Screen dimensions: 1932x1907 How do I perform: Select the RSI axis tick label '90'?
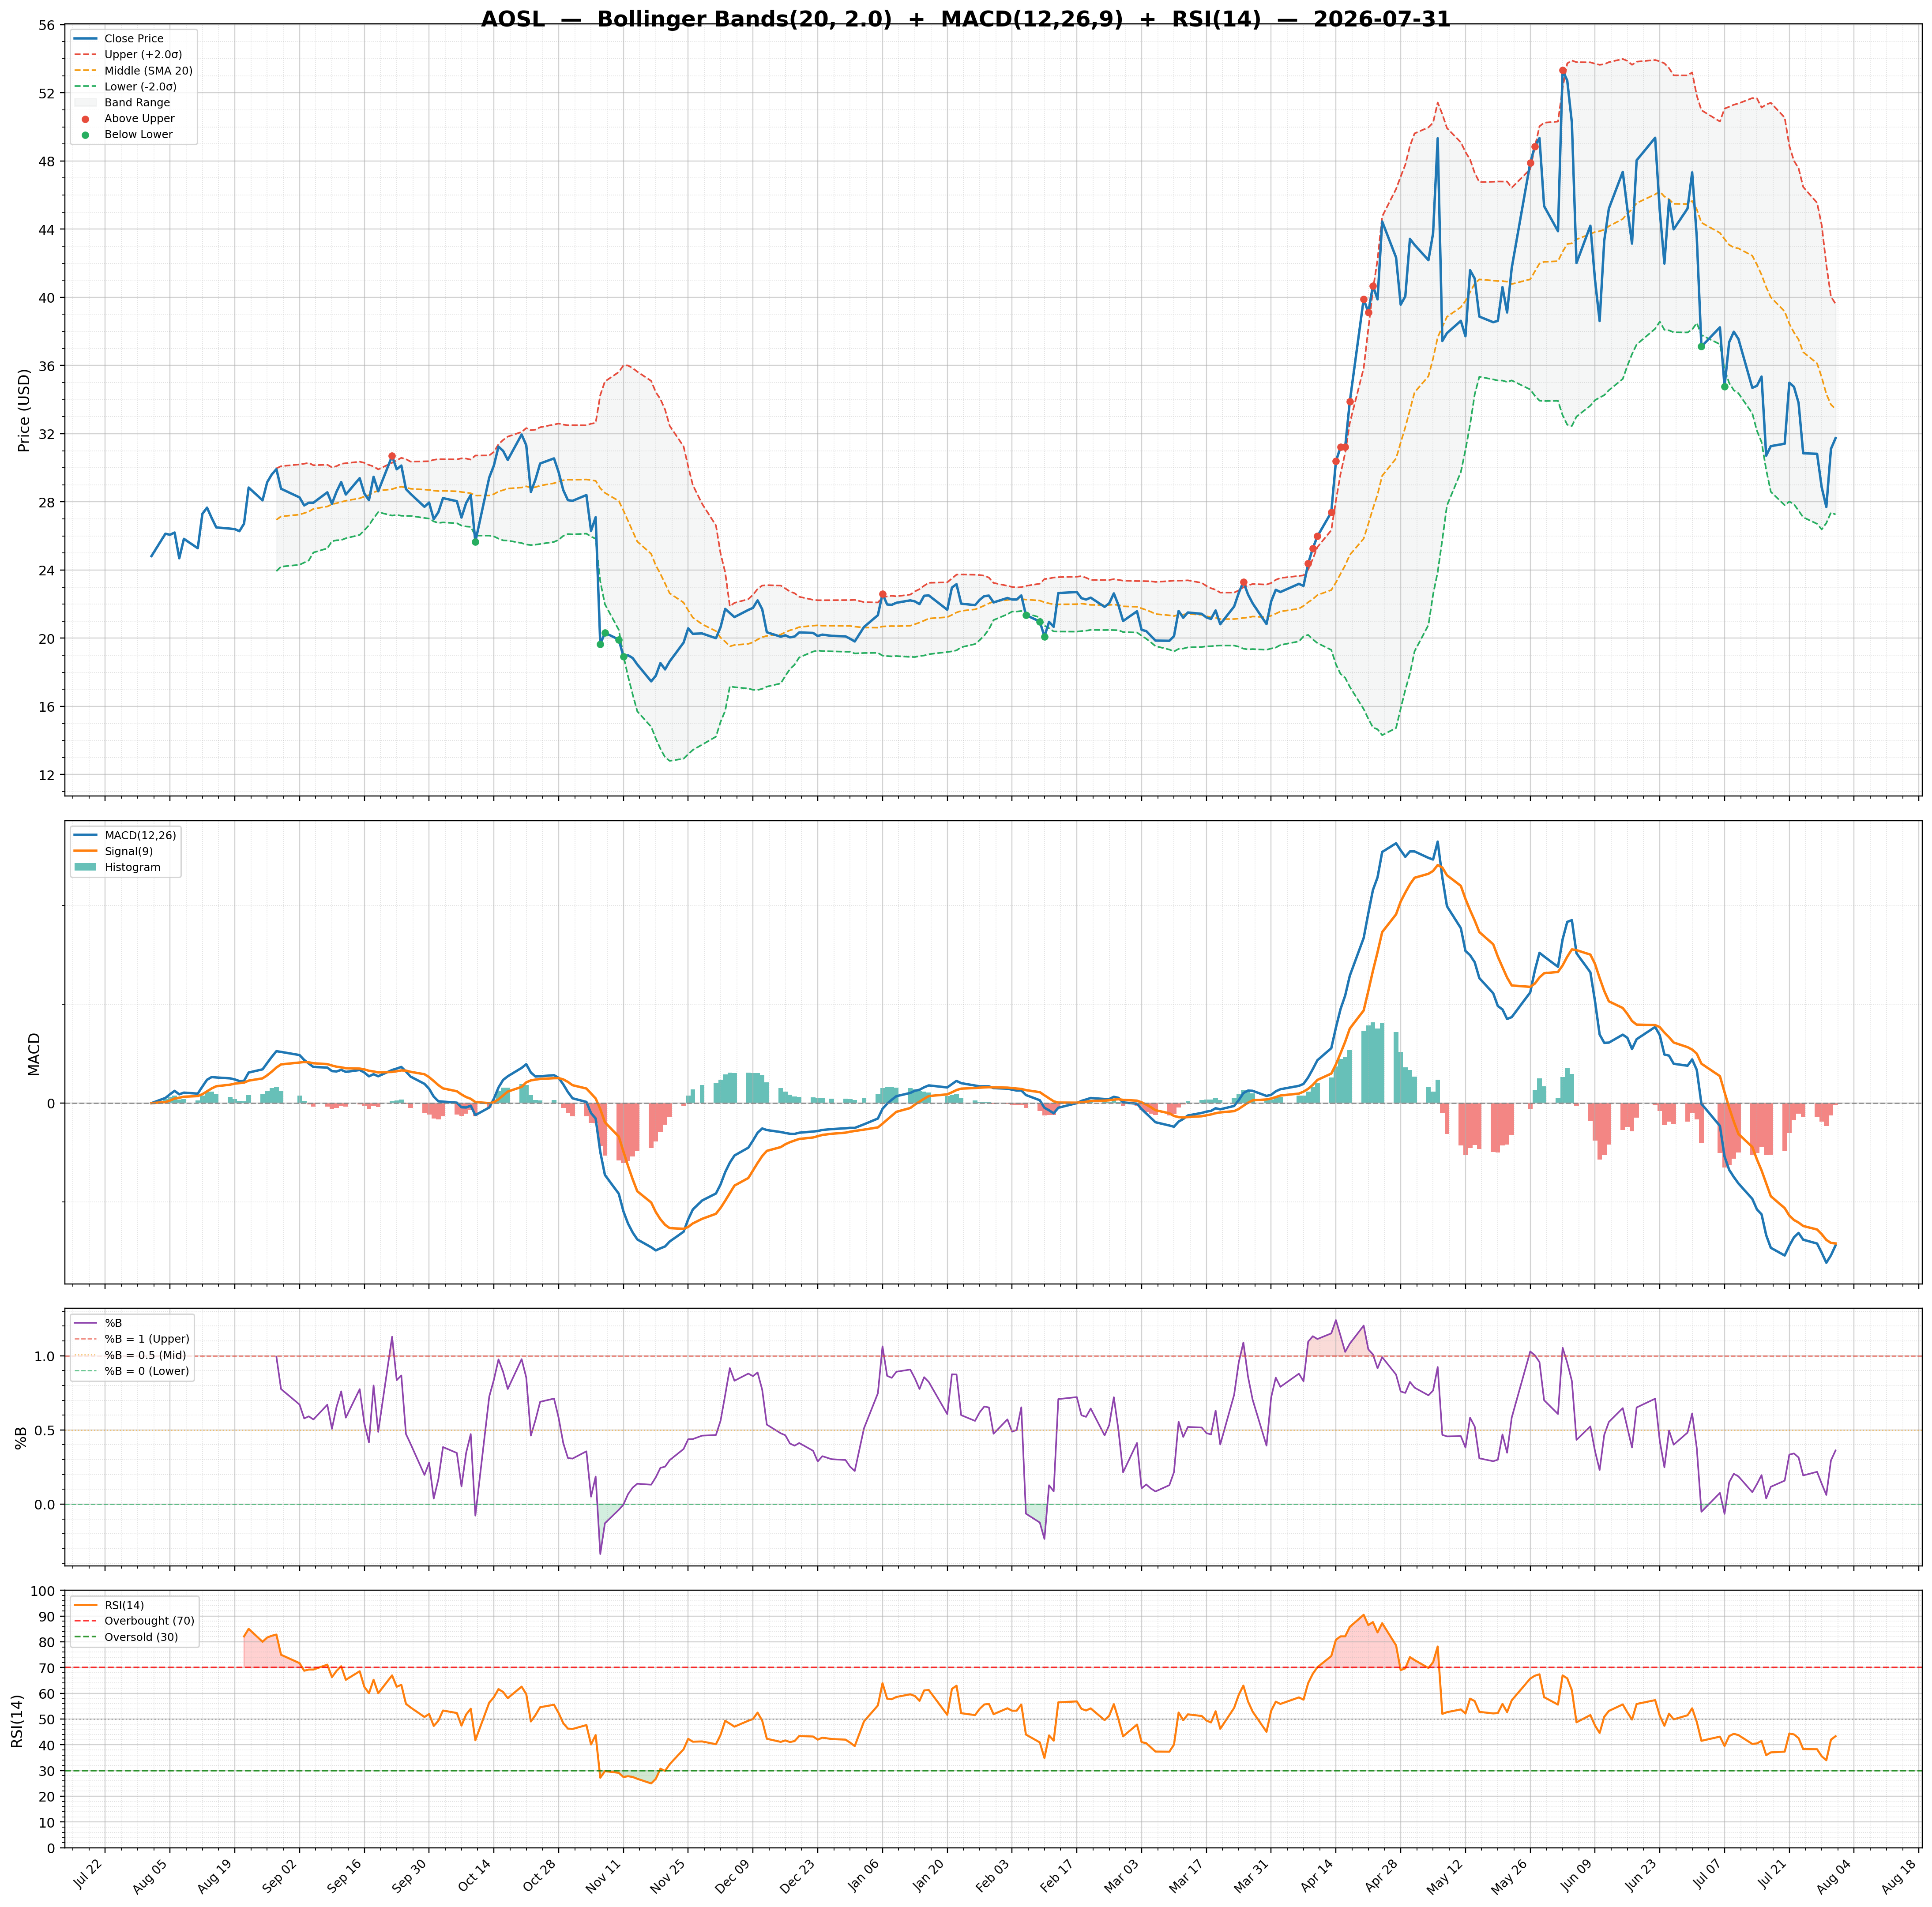tap(47, 1617)
